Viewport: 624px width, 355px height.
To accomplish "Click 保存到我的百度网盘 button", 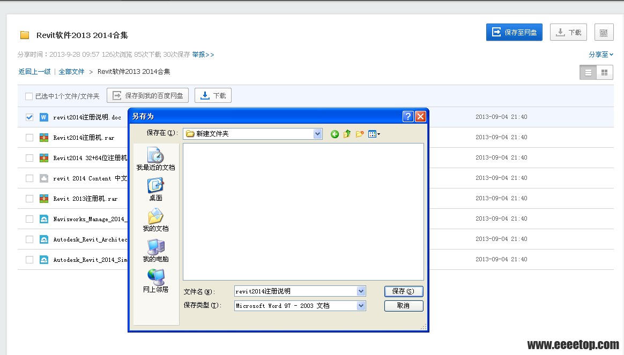I will 147,95.
